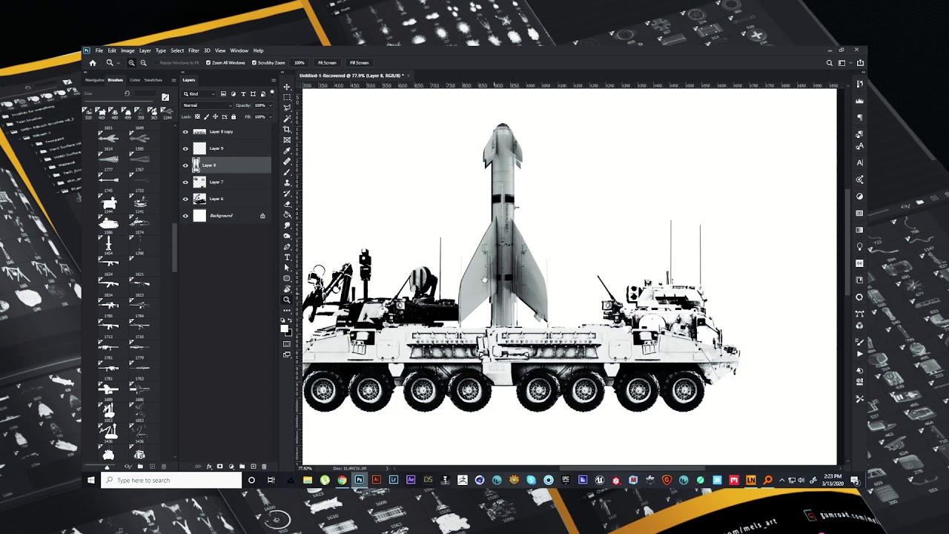Hide Layer 7 visibility eye
Image resolution: width=949 pixels, height=534 pixels.
[185, 182]
